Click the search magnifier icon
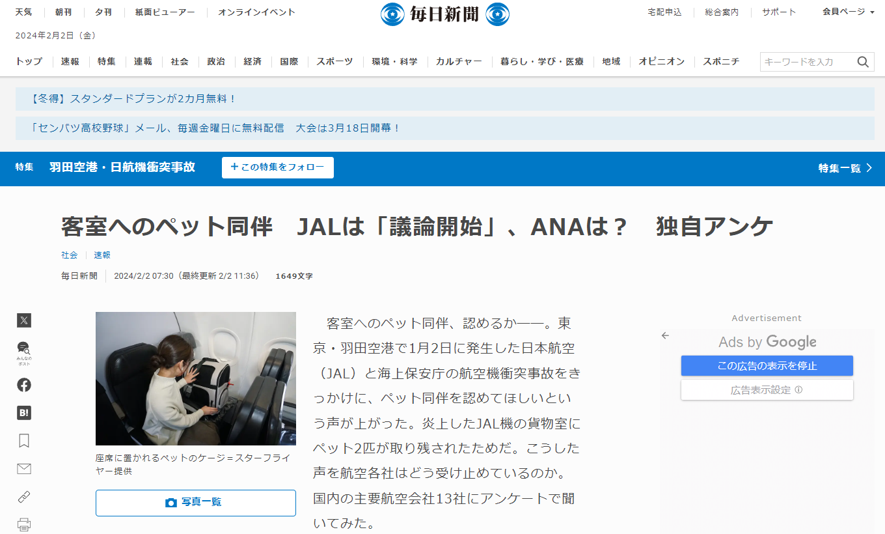Viewport: 885px width, 534px height. pyautogui.click(x=863, y=62)
